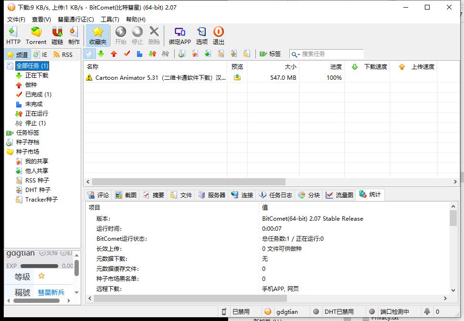Switch to the 流量图 detail tab
The width and height of the screenshot is (464, 321).
coord(339,195)
